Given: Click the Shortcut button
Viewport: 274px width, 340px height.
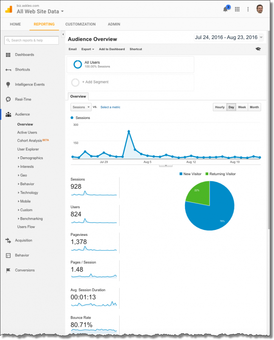Looking at the screenshot, I should pyautogui.click(x=136, y=49).
